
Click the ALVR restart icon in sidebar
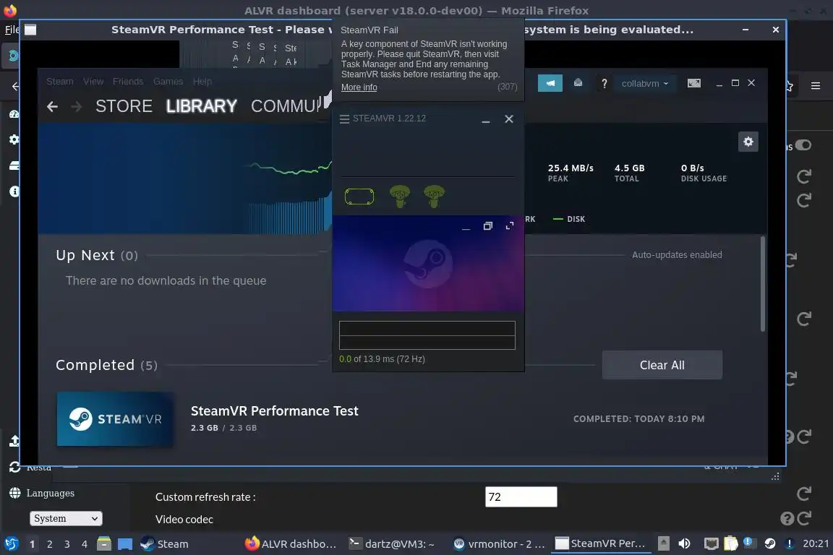(x=14, y=467)
